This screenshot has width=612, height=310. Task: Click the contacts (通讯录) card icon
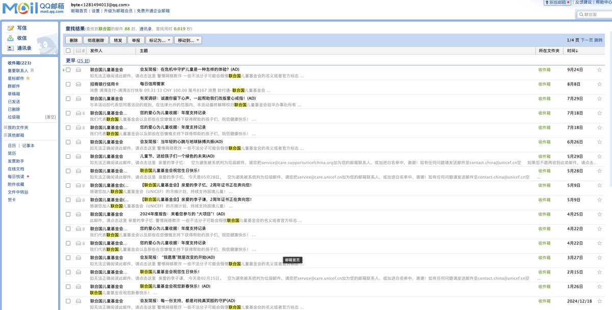point(11,48)
